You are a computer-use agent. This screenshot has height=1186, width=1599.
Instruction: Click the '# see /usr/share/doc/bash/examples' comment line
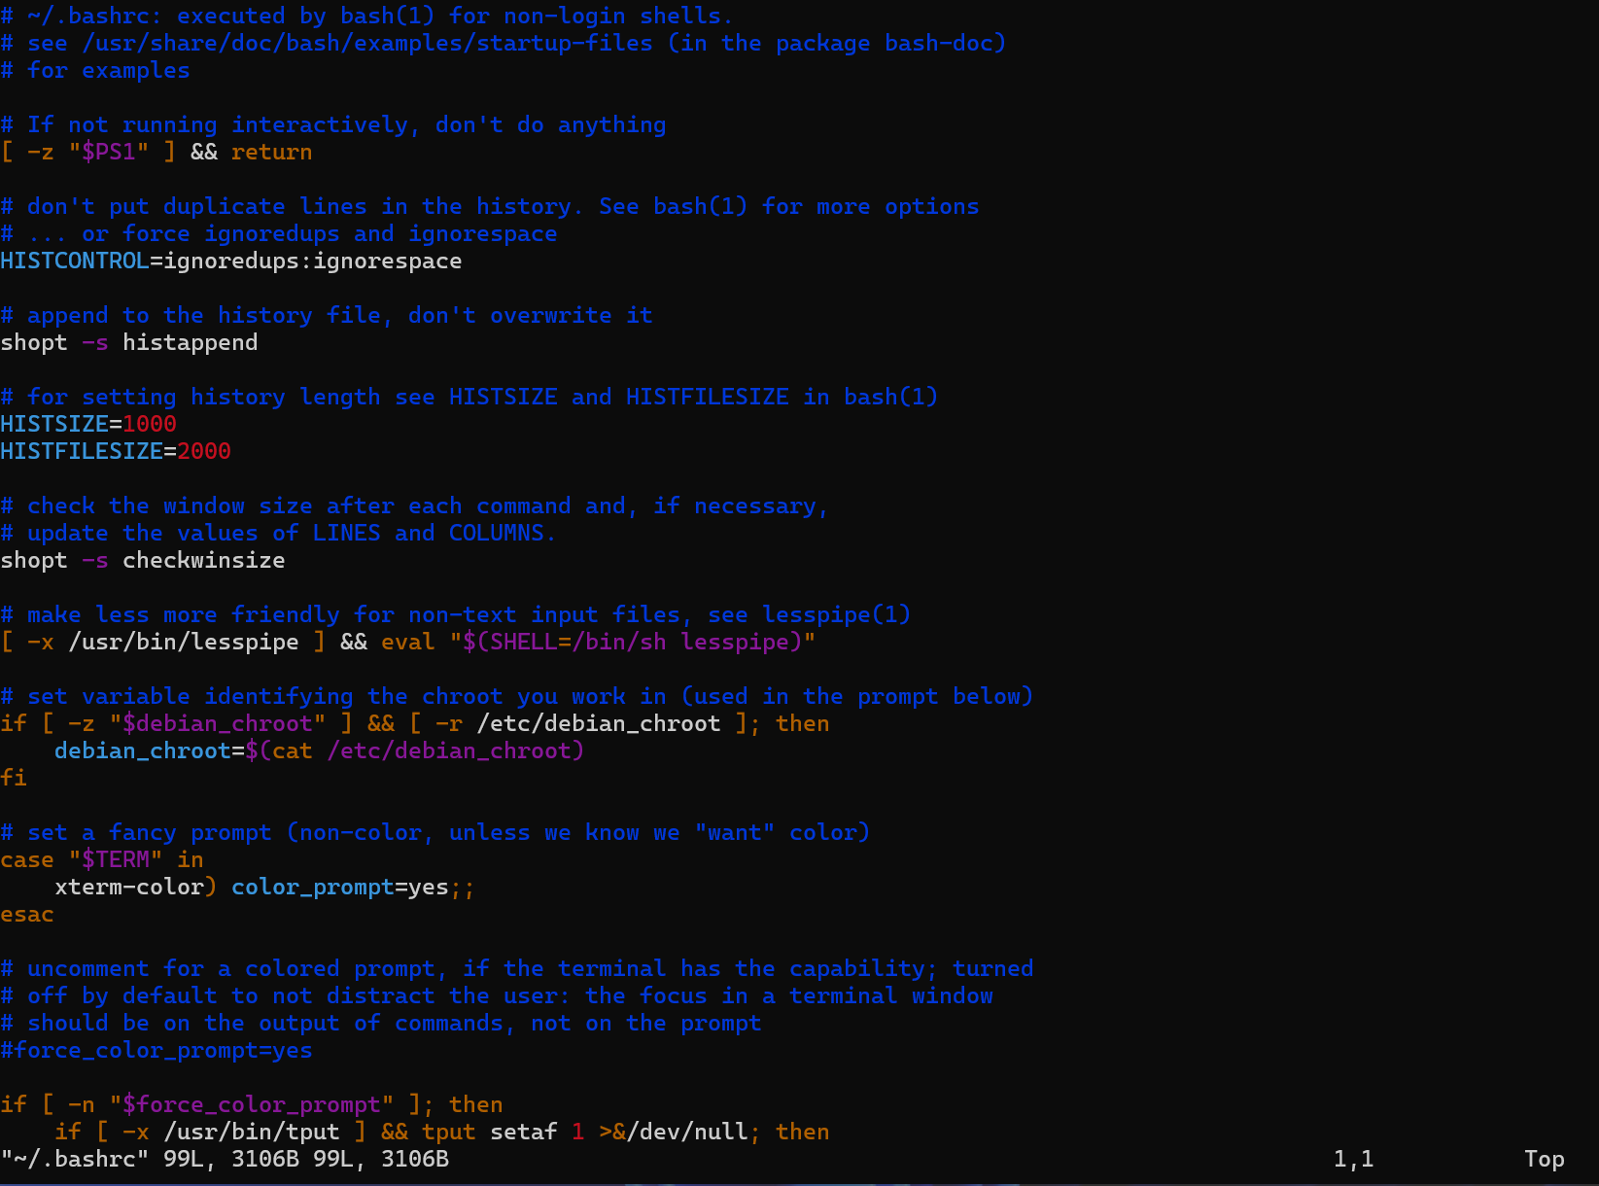point(504,43)
